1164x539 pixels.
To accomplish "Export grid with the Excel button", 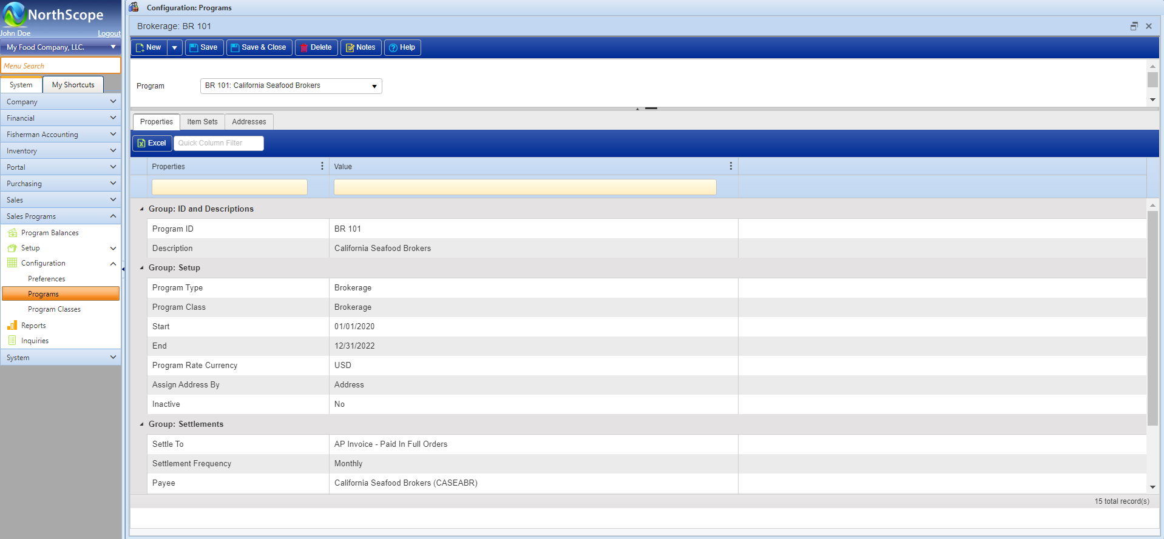I will point(152,143).
